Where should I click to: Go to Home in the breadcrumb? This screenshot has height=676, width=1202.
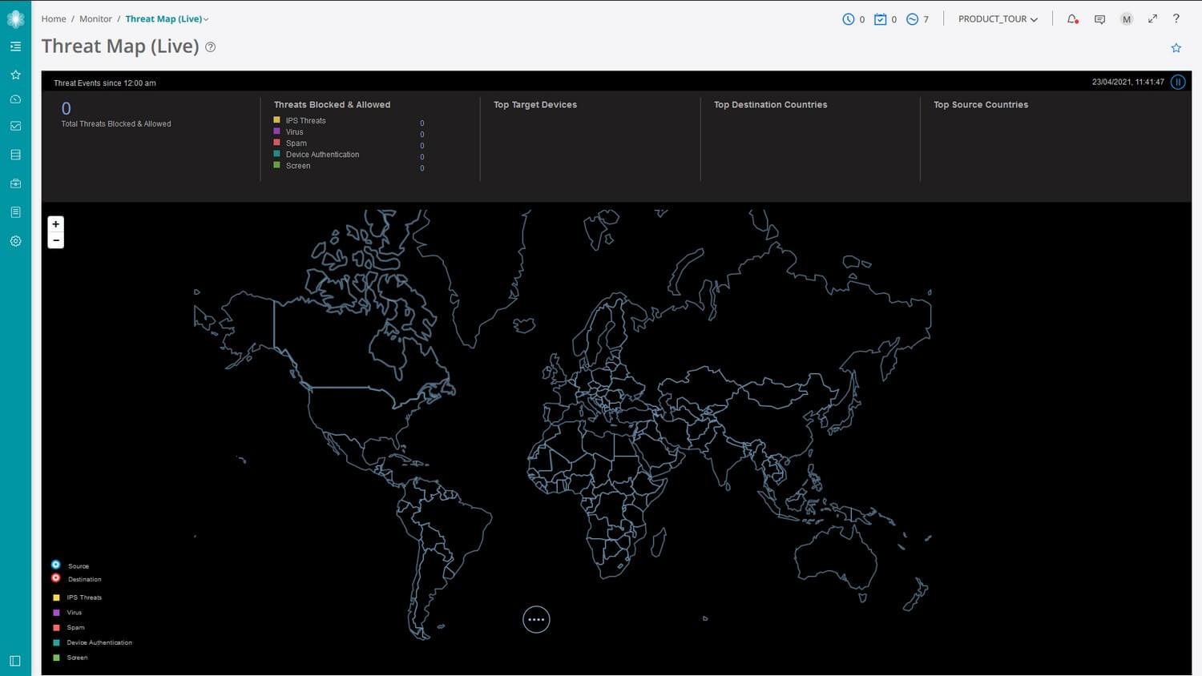(x=54, y=18)
